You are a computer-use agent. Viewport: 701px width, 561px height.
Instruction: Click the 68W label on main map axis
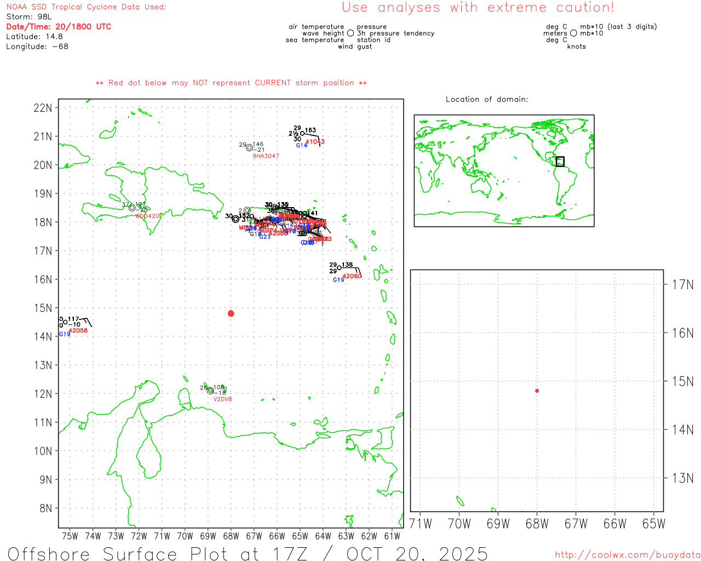(231, 536)
